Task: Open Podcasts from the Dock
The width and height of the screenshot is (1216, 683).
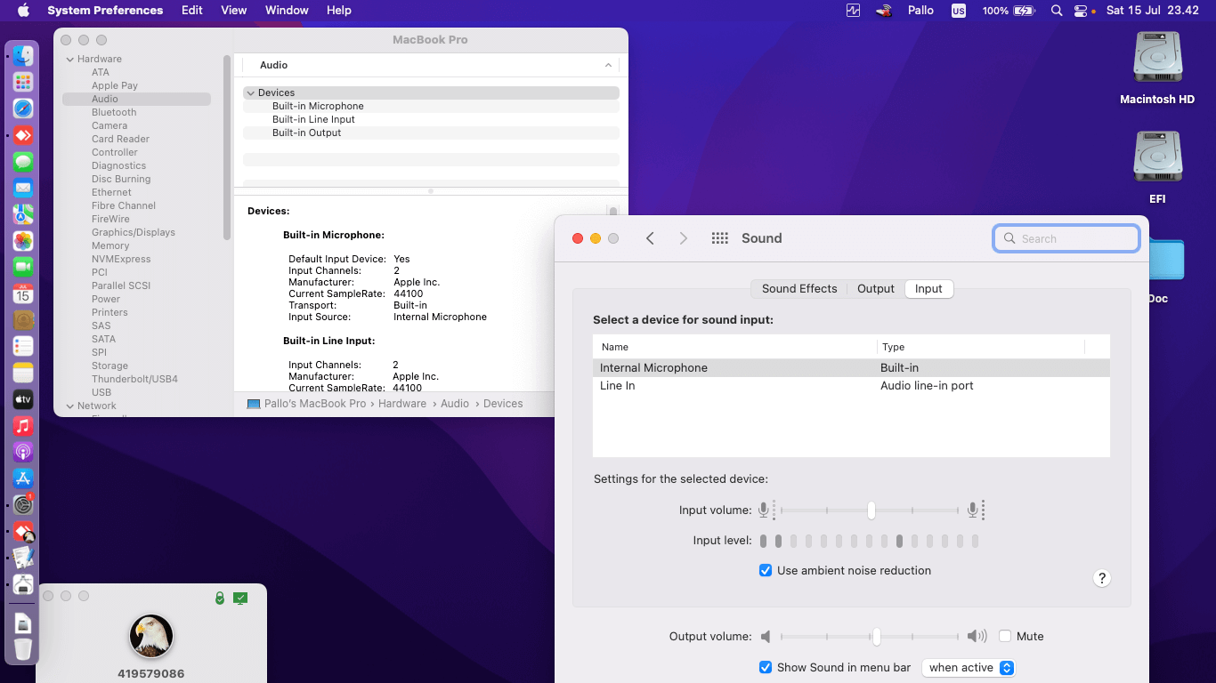Action: click(x=23, y=452)
